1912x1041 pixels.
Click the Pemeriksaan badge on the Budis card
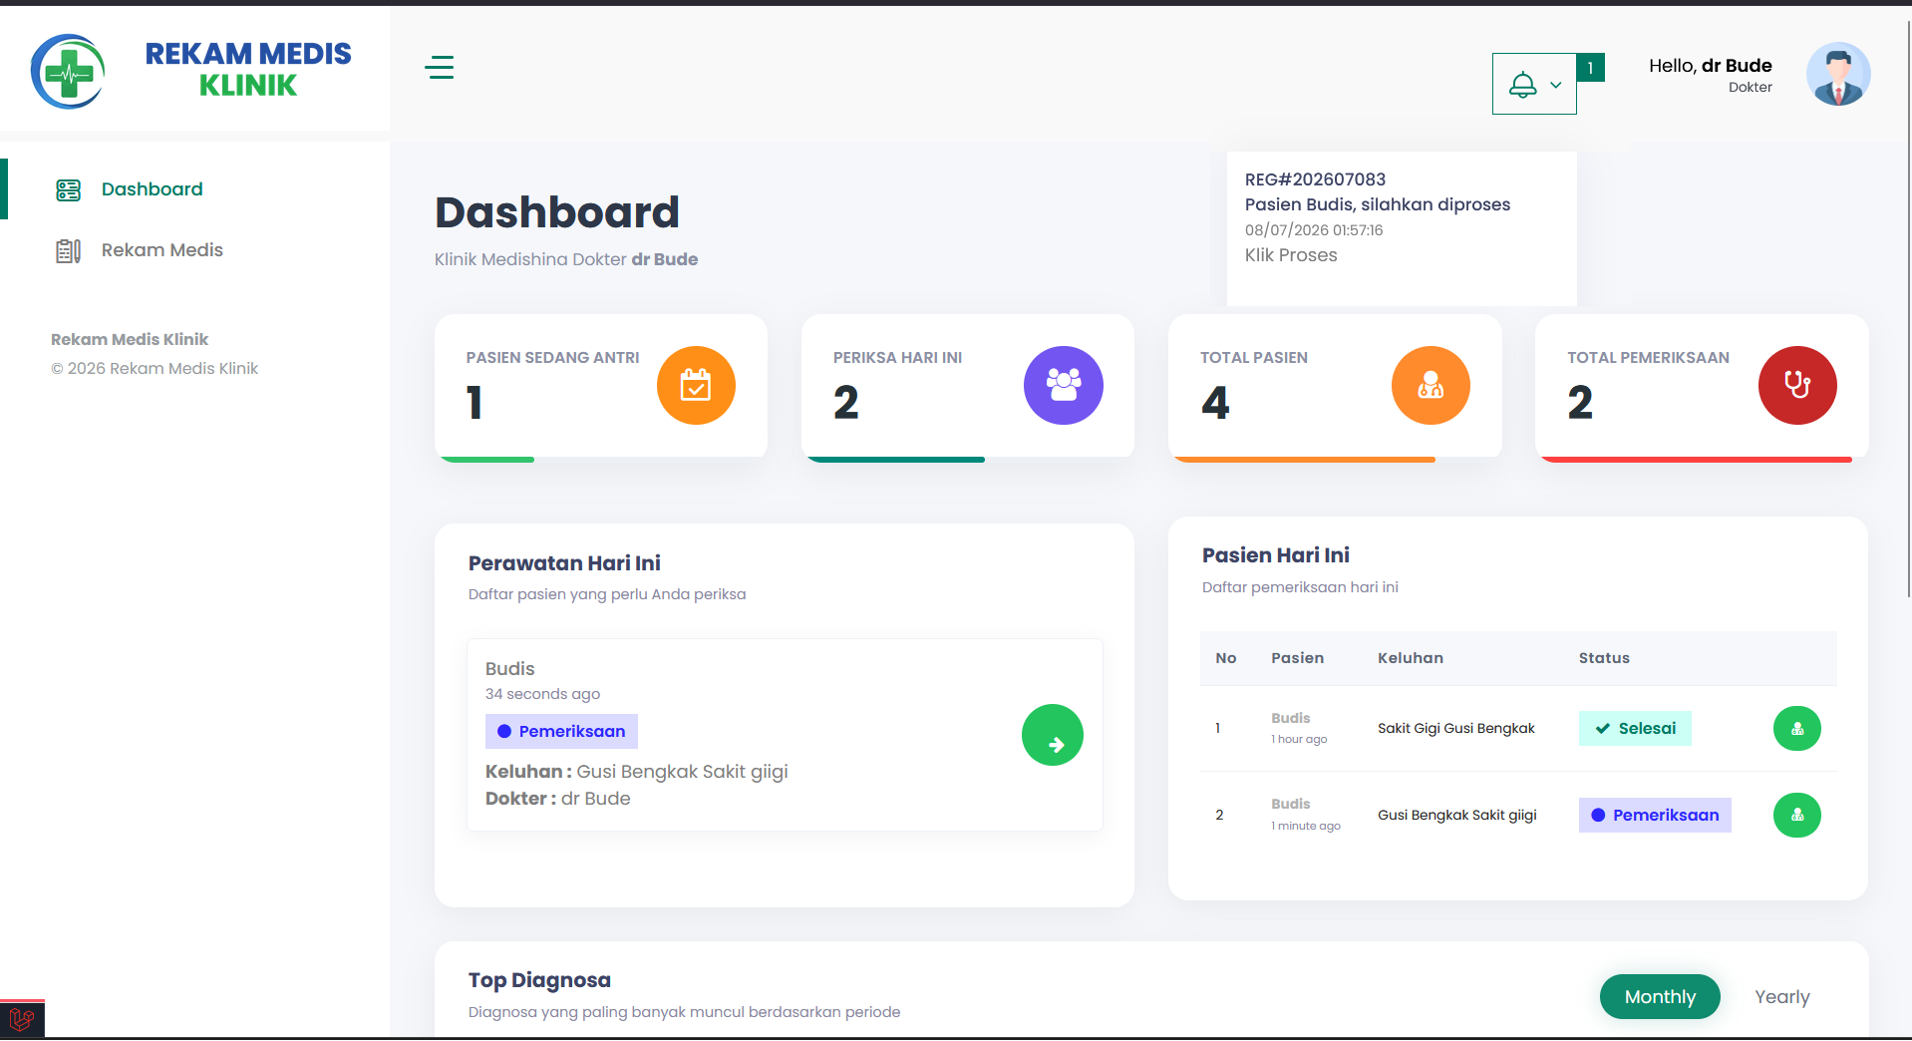click(x=561, y=731)
